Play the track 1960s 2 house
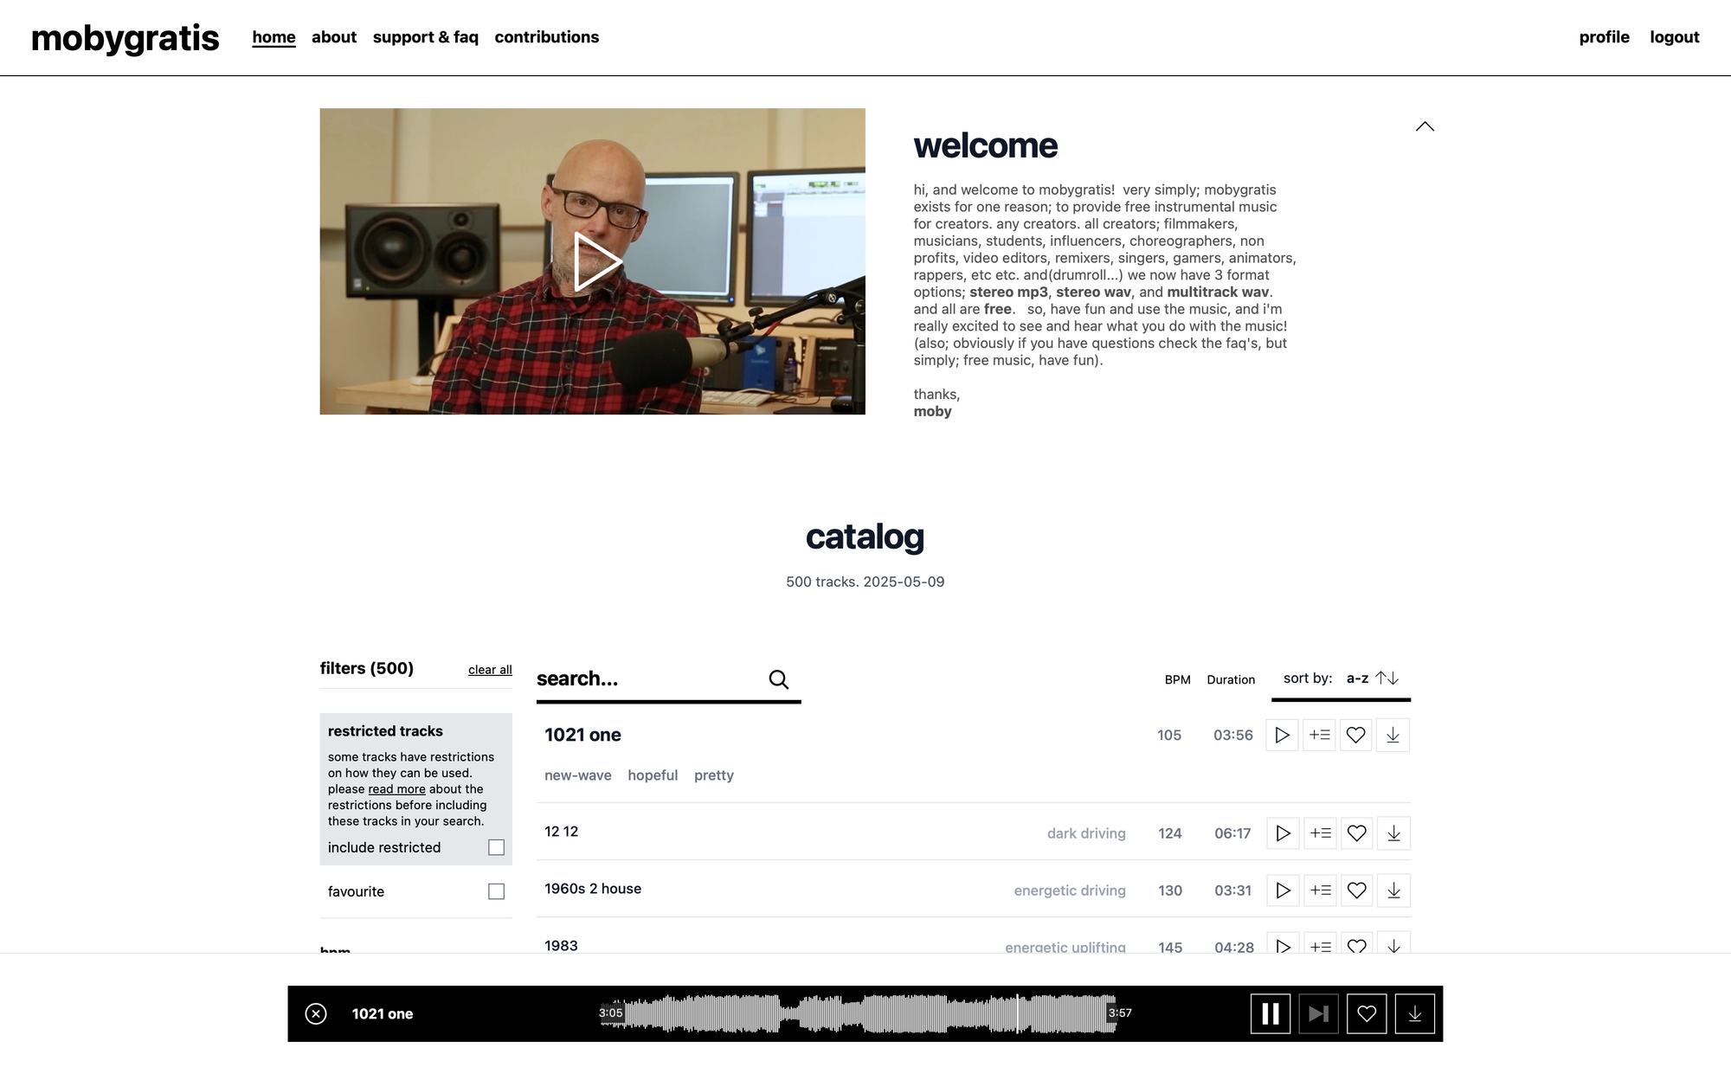The image size is (1731, 1080). point(1284,890)
